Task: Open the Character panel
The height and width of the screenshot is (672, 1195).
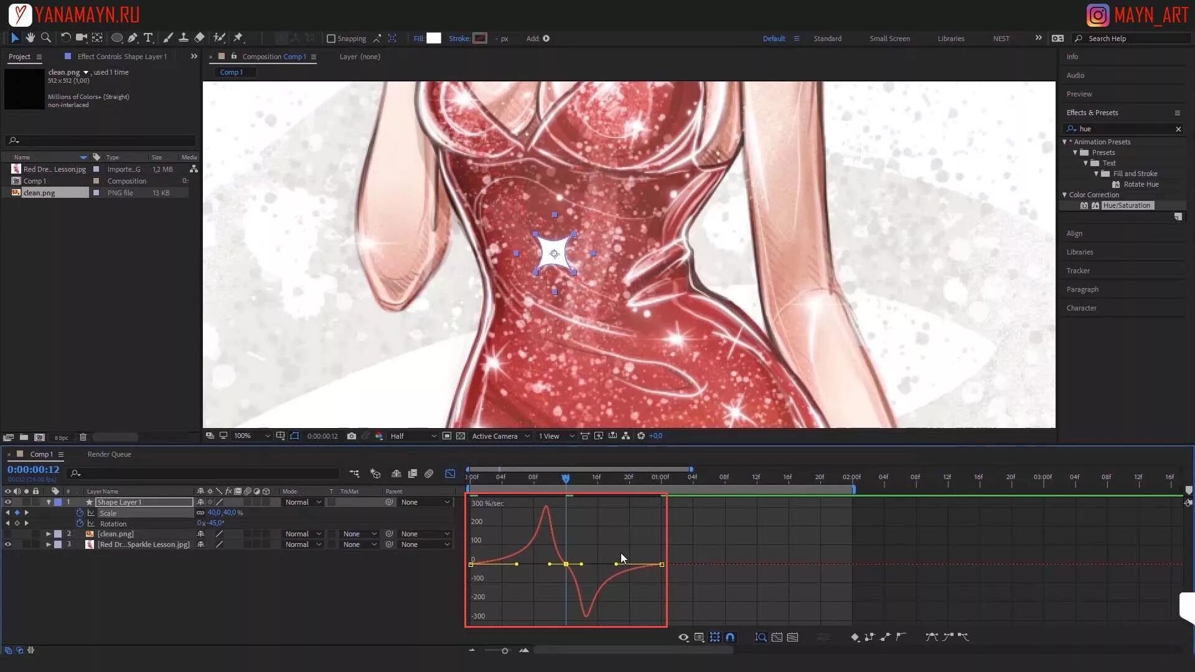Action: [1081, 308]
